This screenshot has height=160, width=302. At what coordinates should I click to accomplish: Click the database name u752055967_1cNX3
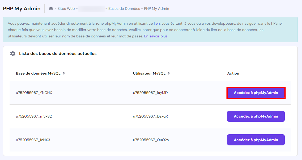click(x=33, y=140)
